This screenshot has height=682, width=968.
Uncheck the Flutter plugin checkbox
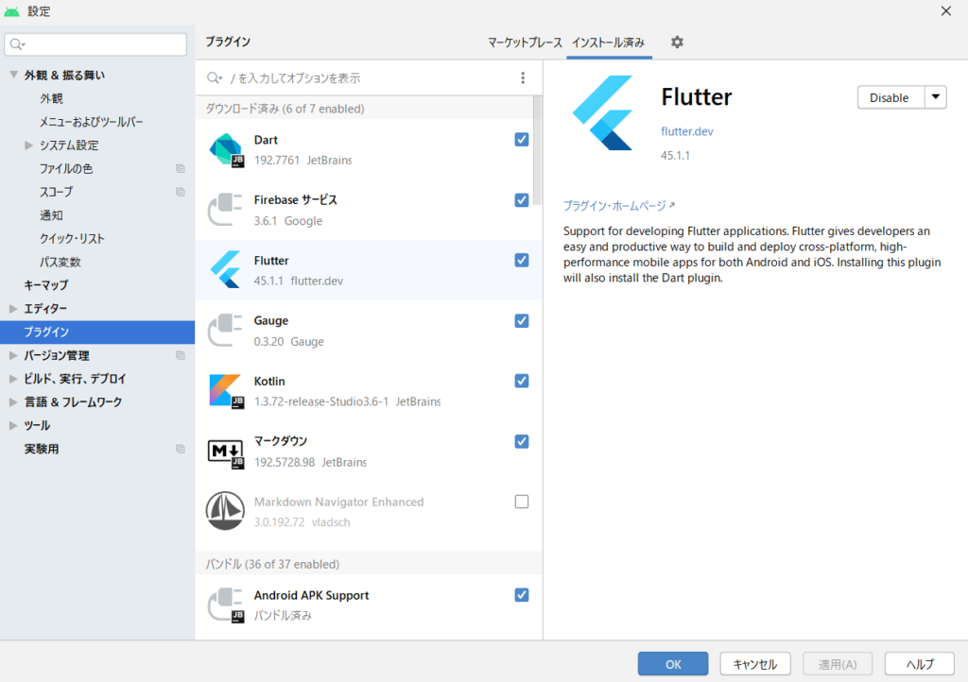pyautogui.click(x=522, y=260)
